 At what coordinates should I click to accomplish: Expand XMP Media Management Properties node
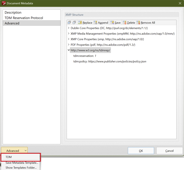tap(69, 34)
